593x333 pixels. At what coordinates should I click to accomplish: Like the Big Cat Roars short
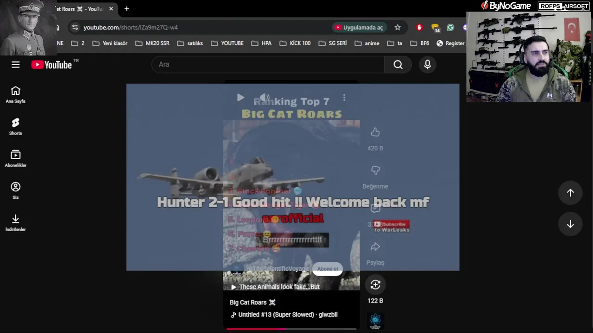click(375, 133)
